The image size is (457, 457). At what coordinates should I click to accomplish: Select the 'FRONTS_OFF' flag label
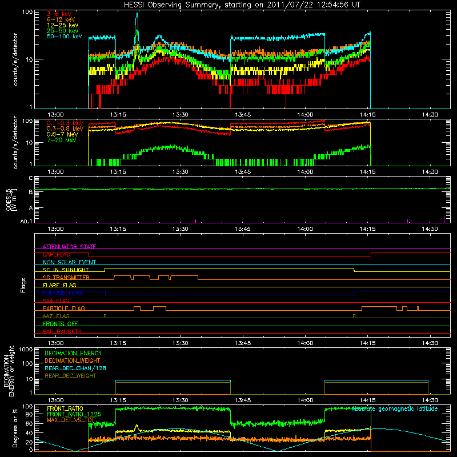tap(61, 324)
